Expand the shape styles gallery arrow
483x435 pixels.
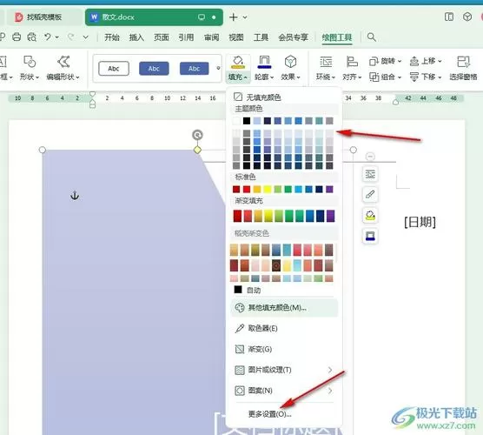point(218,68)
